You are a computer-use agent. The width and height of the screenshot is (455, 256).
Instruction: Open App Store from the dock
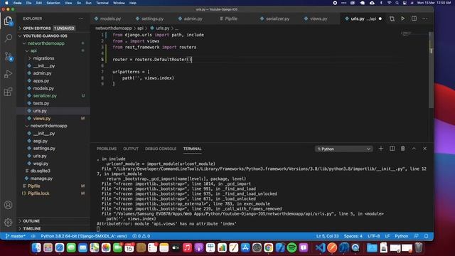click(x=245, y=247)
